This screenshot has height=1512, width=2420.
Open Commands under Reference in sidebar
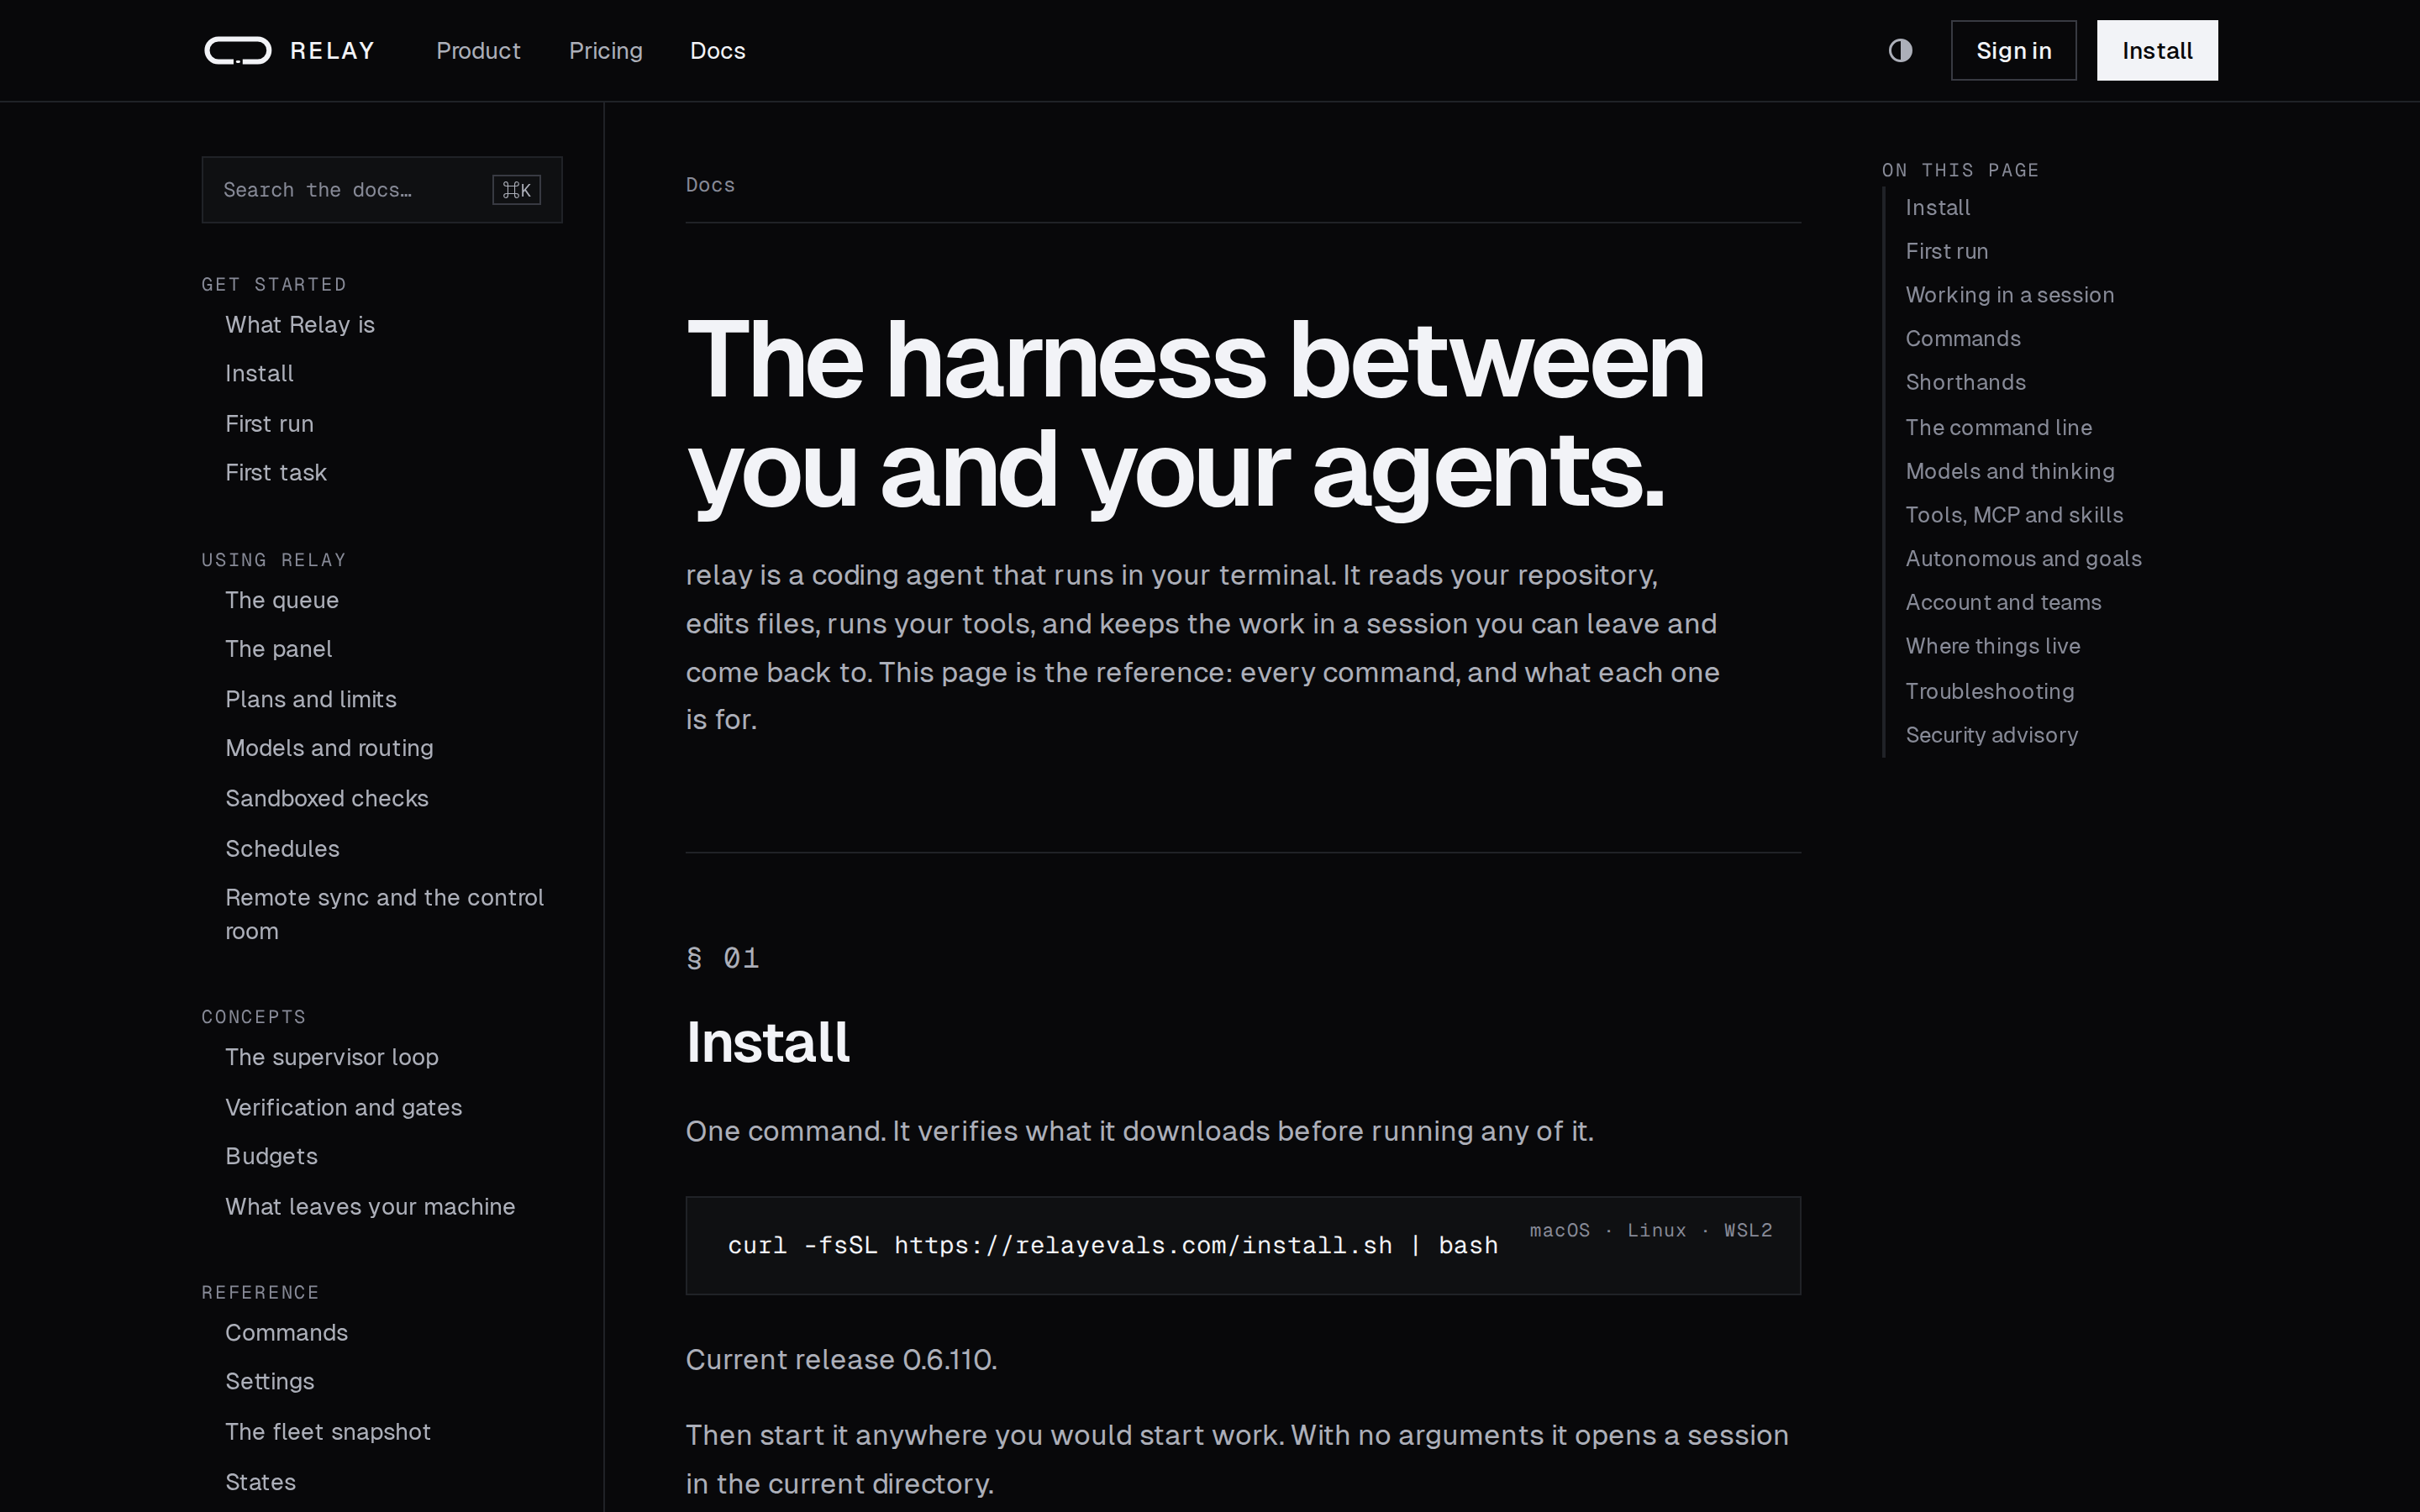tap(286, 1332)
